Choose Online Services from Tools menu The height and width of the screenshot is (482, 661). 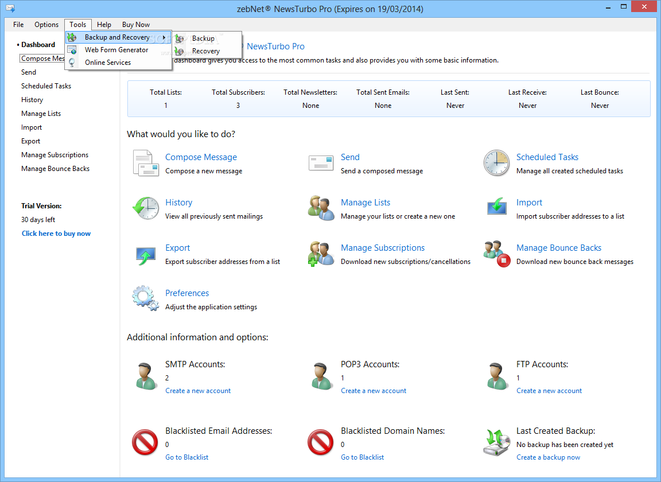click(118, 63)
